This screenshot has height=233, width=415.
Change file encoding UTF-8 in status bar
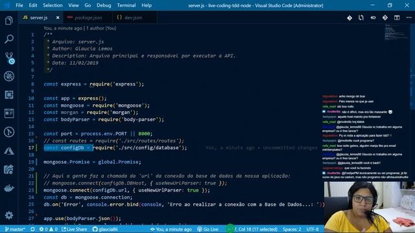313,229
